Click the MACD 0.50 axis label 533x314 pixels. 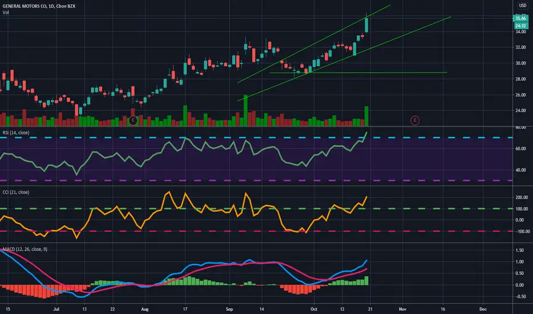coord(519,273)
